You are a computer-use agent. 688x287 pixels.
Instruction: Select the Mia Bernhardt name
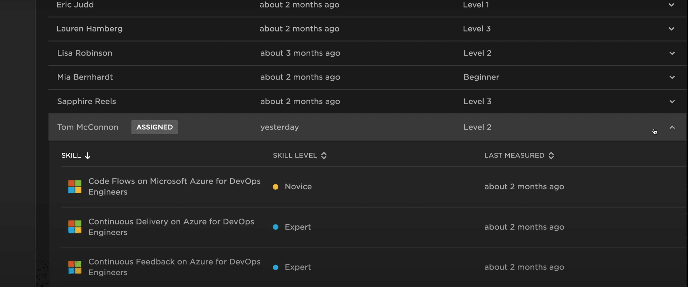tap(85, 77)
